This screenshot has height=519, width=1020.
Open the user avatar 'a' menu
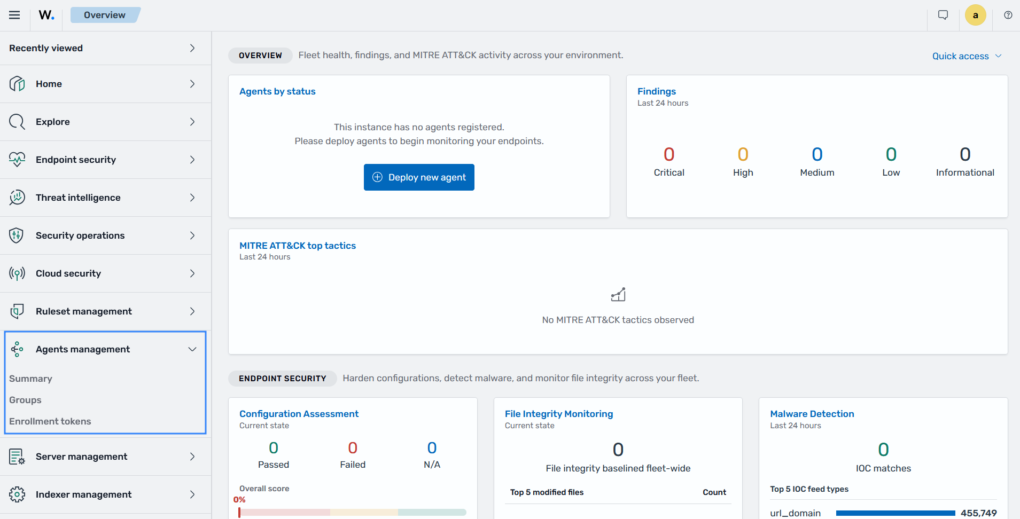975,15
